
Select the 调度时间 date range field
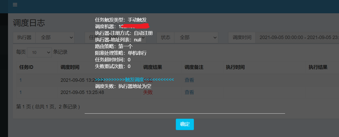(297, 37)
